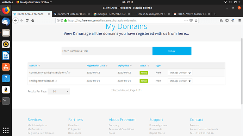Show site information icon in URL bar
The image size is (243, 136).
click(58, 20)
